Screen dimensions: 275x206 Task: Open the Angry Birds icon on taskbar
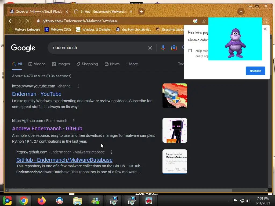tap(149, 201)
